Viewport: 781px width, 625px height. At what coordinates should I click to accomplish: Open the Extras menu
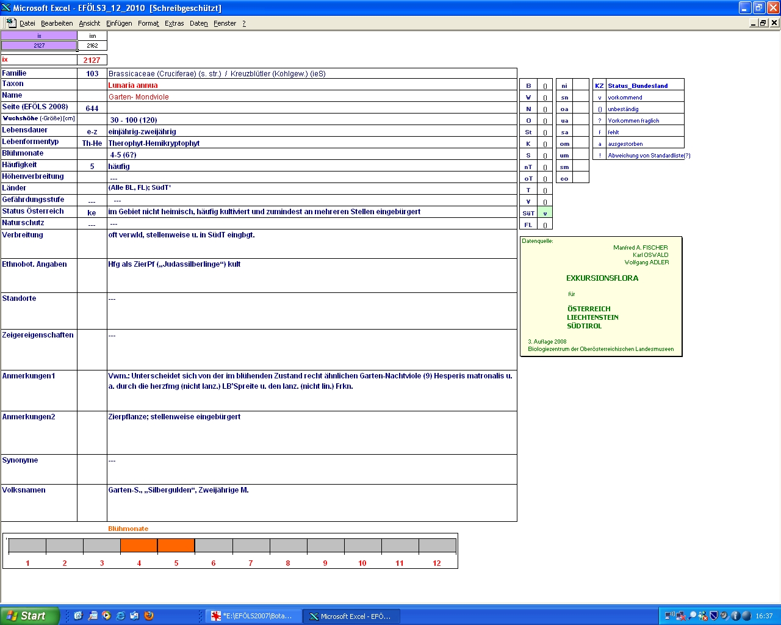click(174, 23)
